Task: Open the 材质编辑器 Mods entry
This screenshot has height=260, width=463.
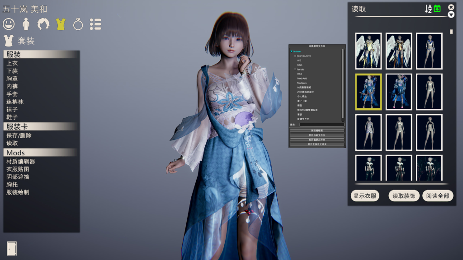Action: point(21,162)
